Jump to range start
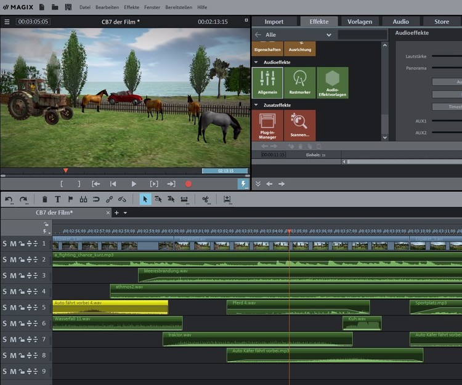The width and height of the screenshot is (462, 385). point(95,184)
